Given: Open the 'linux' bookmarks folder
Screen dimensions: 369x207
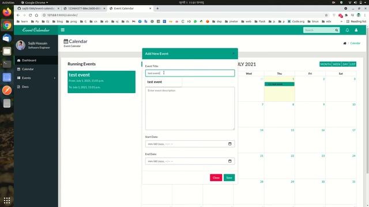Looking at the screenshot, I should click(312, 21).
